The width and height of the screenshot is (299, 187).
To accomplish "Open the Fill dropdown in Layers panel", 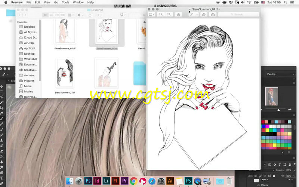I will click(x=294, y=176).
